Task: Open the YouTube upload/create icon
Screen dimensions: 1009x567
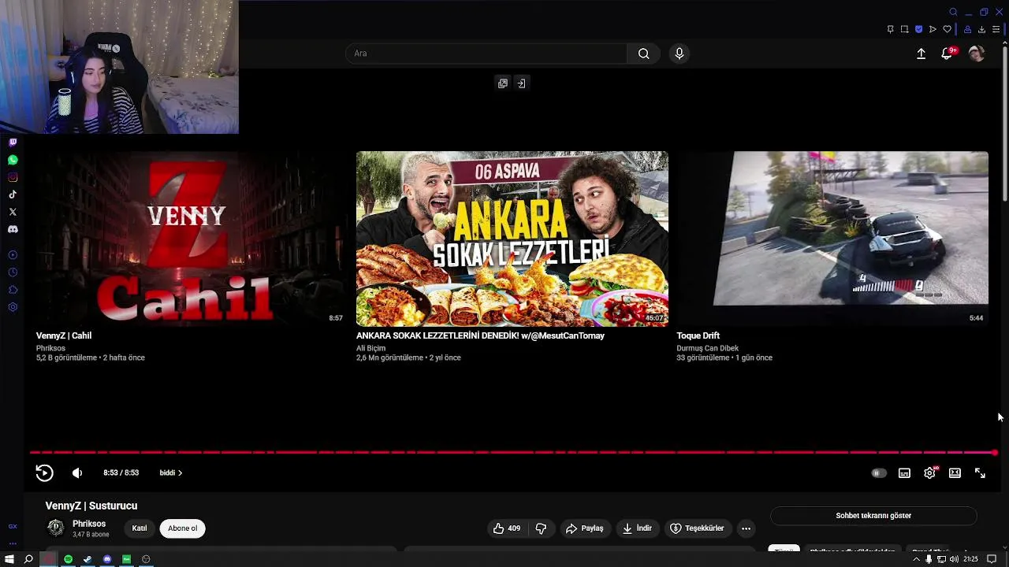Action: pyautogui.click(x=921, y=54)
